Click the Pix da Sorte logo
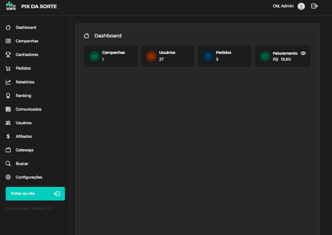Screen dimensions: 332x235 [x=11, y=6]
